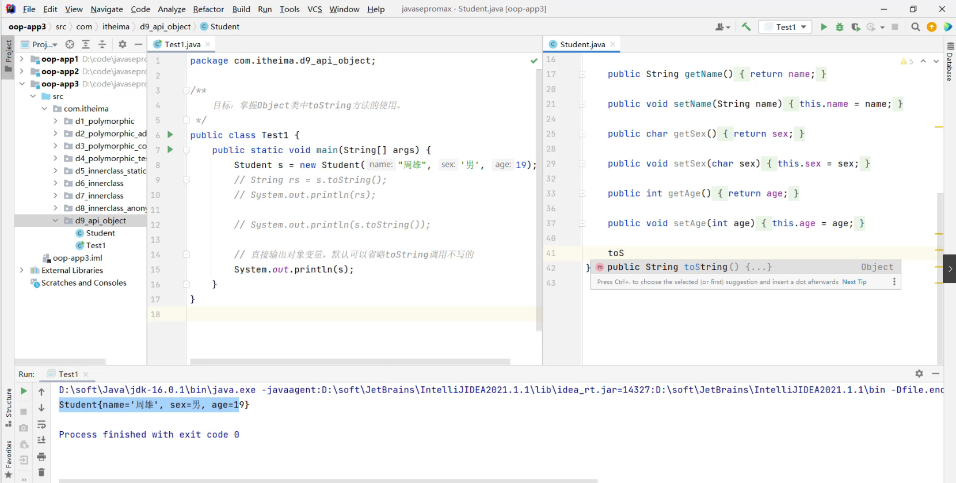Stop the running process in top toolbar

click(895, 27)
